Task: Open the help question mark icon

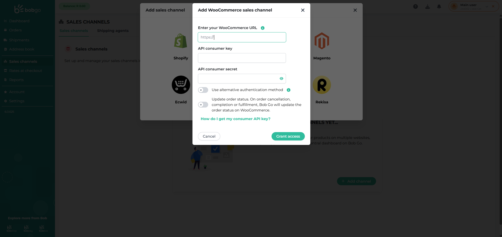Action: tap(416, 7)
